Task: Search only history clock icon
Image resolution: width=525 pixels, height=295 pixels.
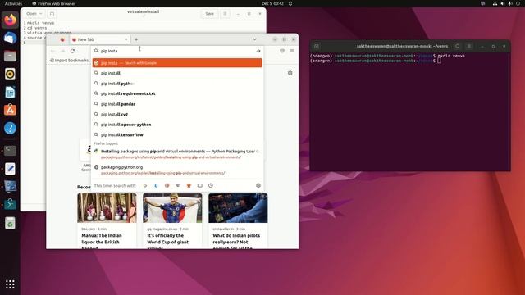Action: tap(211, 186)
